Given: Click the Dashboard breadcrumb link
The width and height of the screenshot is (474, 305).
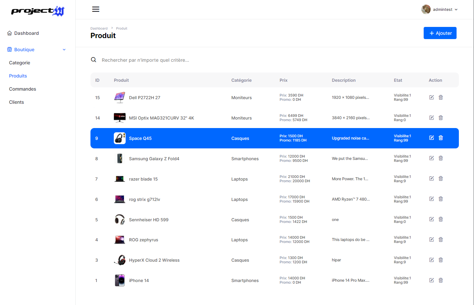Looking at the screenshot, I should pos(99,29).
